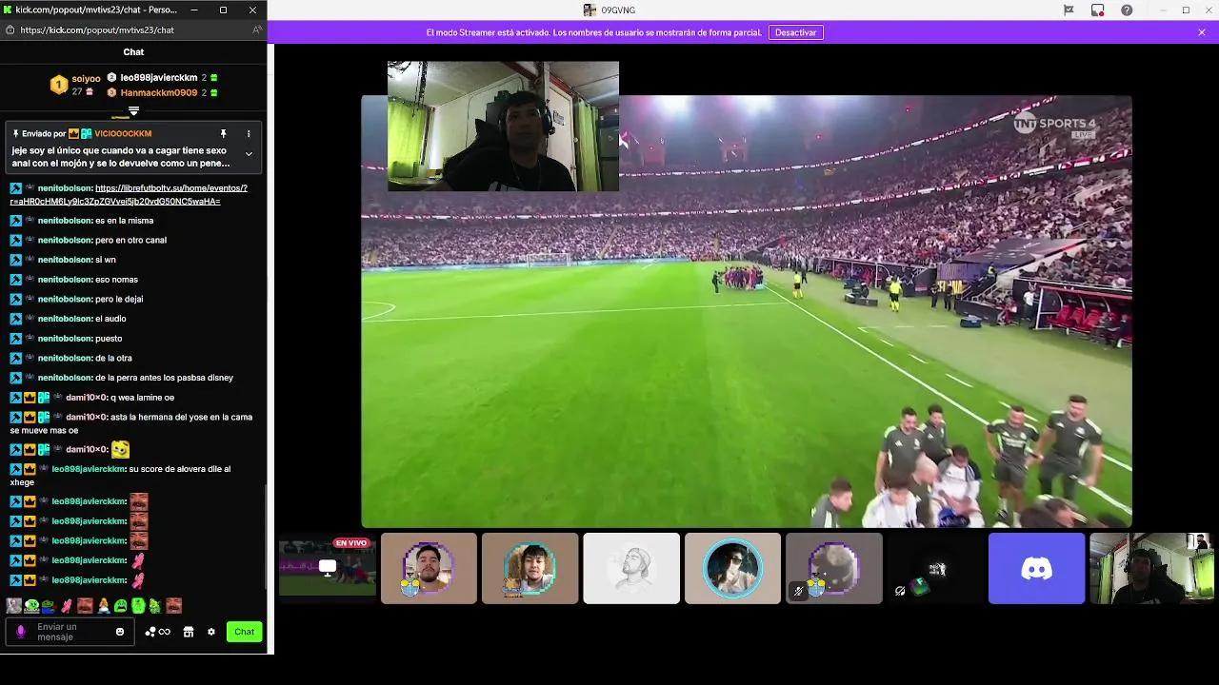Click the Enviar un mensaje input field
This screenshot has width=1219, height=685.
[x=71, y=632]
